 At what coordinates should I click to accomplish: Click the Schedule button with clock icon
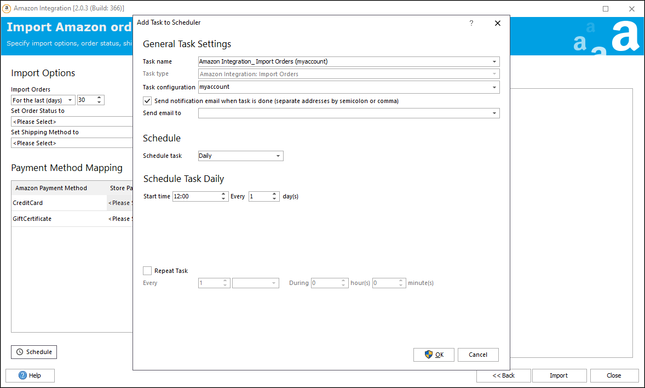pyautogui.click(x=34, y=352)
